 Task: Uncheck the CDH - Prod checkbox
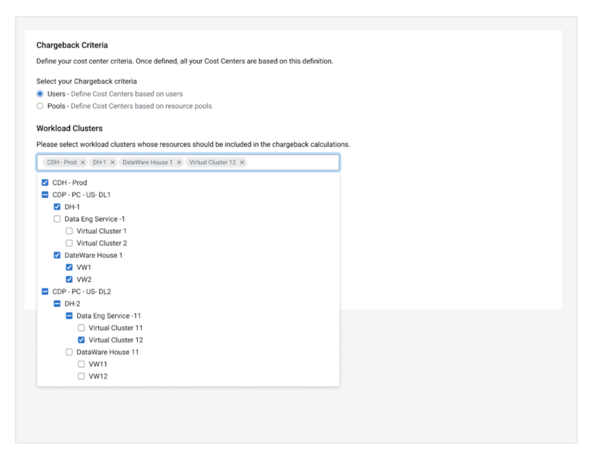click(45, 182)
